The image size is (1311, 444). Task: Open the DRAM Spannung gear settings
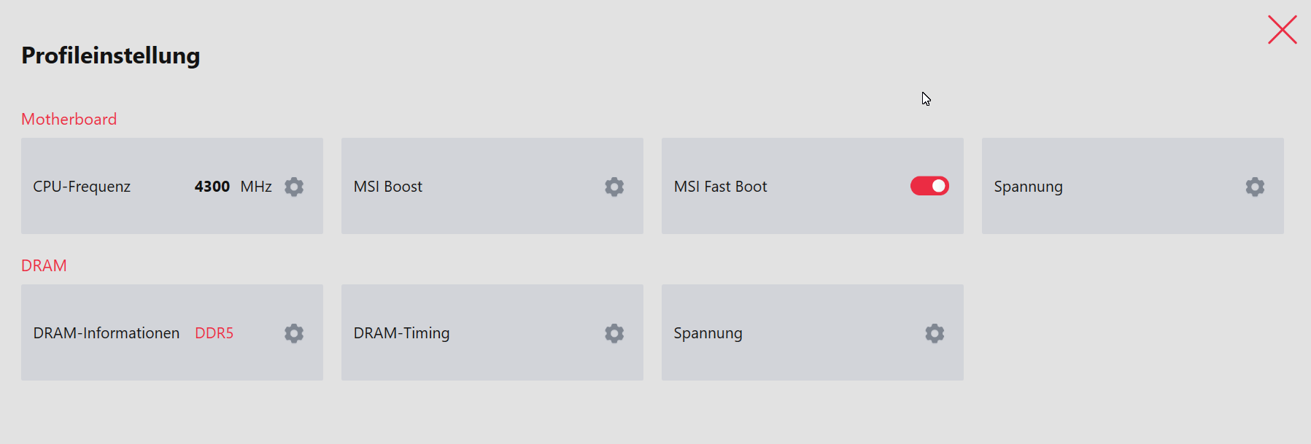[x=935, y=333]
